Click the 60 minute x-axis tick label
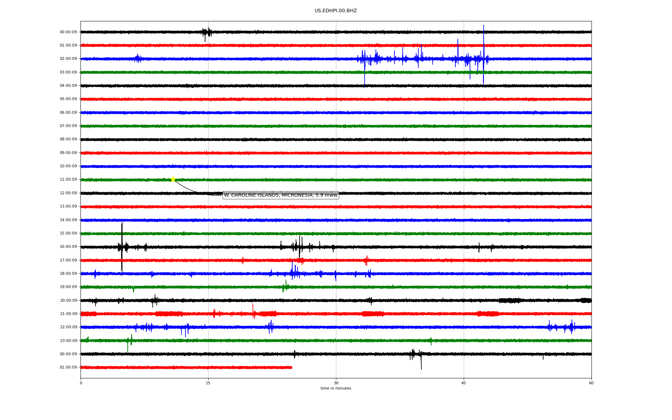 591,383
